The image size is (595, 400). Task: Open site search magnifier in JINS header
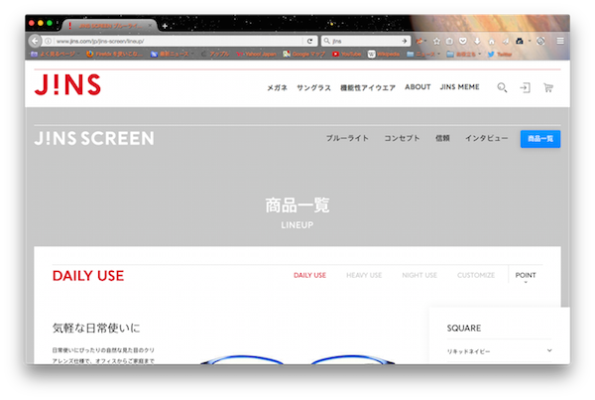[x=502, y=87]
